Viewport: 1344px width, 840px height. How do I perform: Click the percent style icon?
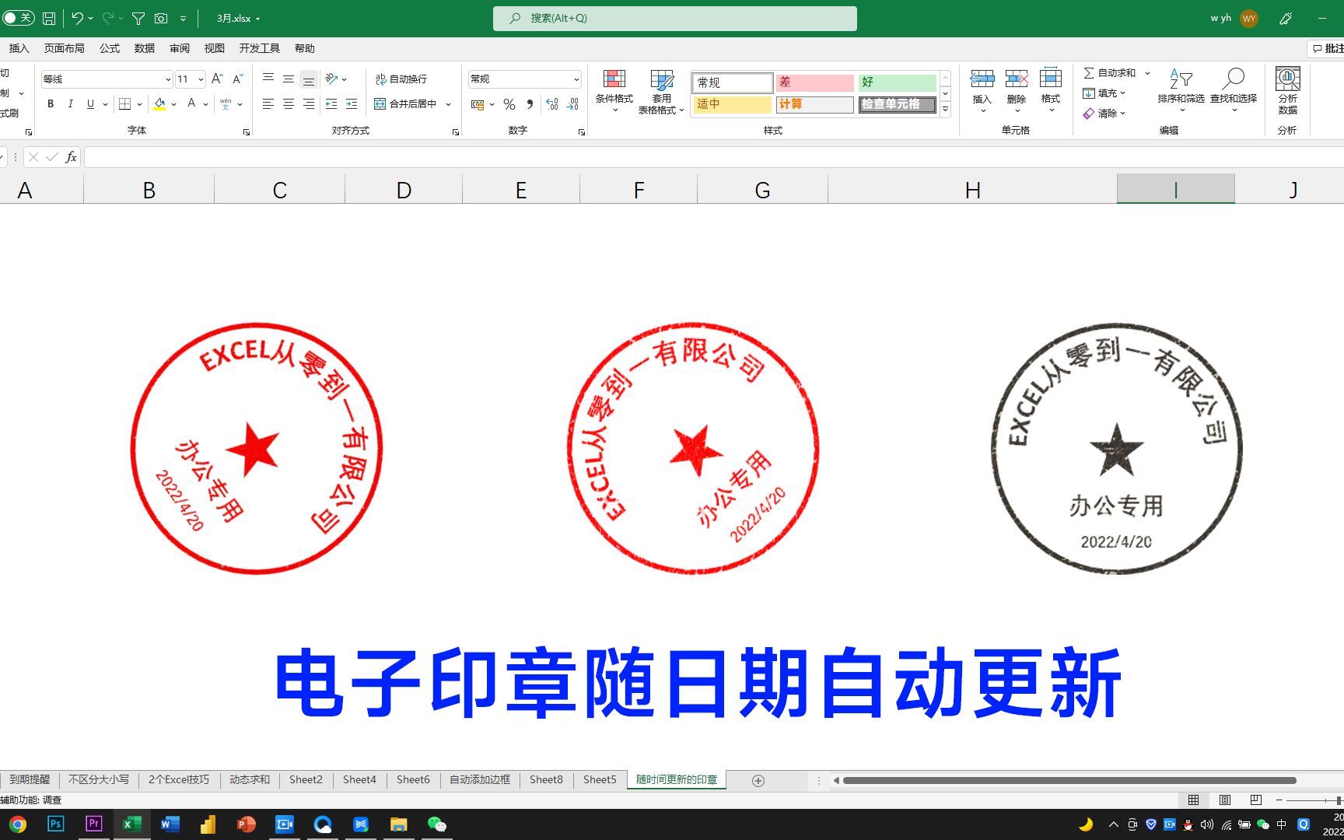(x=509, y=104)
